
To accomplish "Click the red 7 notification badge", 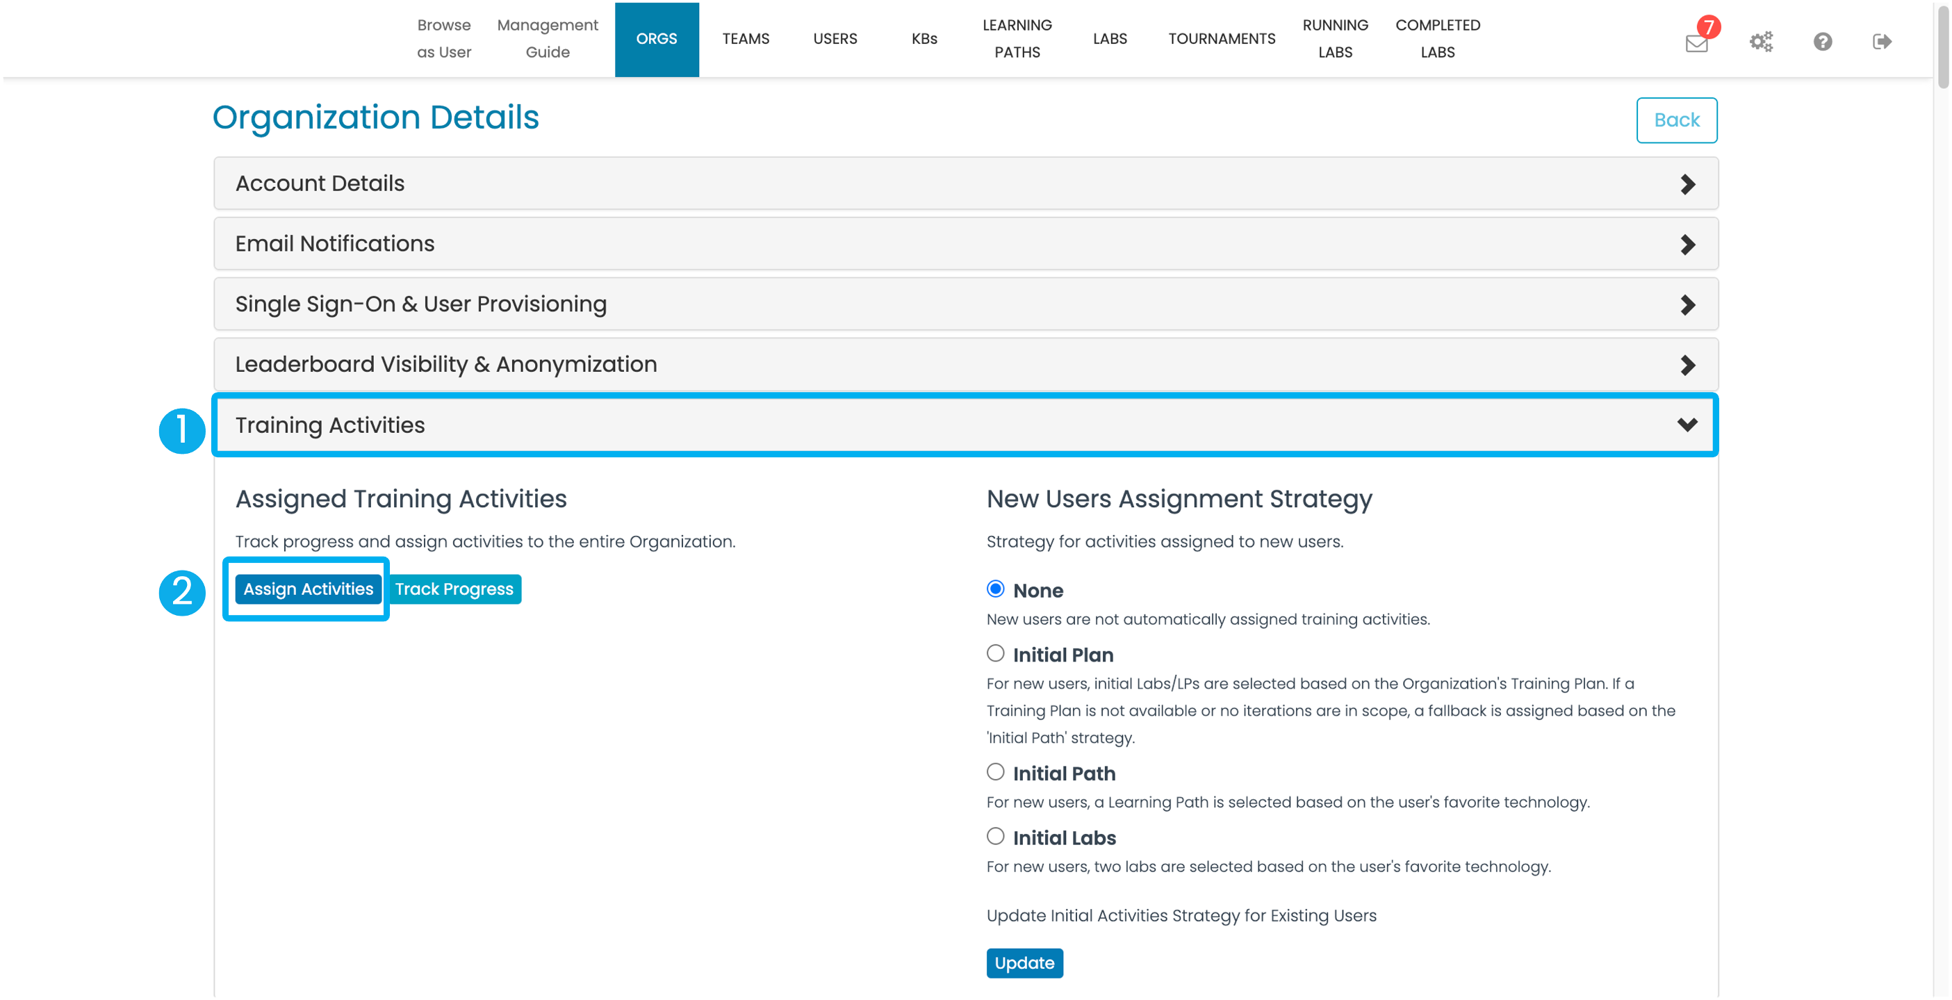I will (1708, 26).
